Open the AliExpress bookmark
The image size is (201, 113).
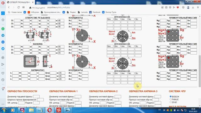pyautogui.click(x=33, y=12)
